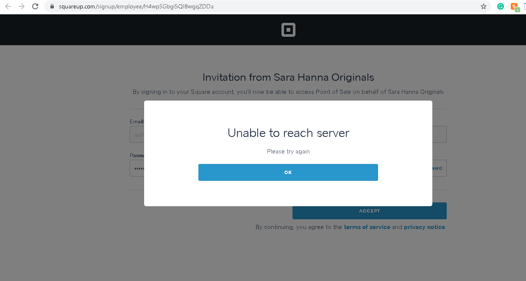Screen dimensions: 526x281
Task: Click the 'Unable to reach server' heading
Action: tap(288, 133)
